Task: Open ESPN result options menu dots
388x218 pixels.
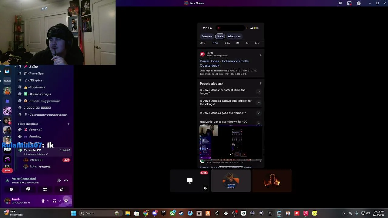Action: 260,55
